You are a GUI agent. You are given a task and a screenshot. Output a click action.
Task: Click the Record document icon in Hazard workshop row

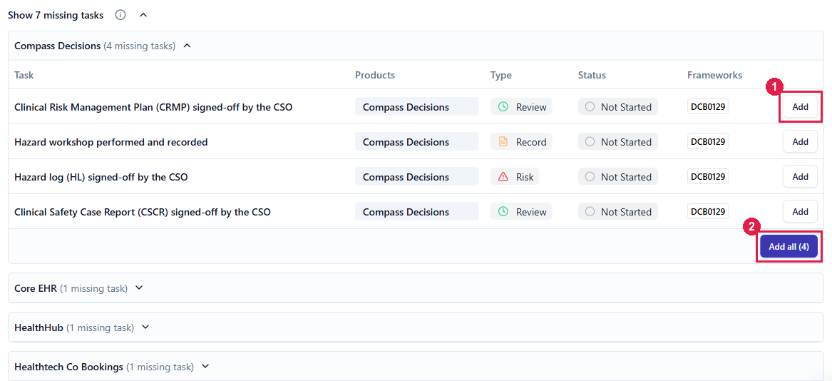point(503,142)
